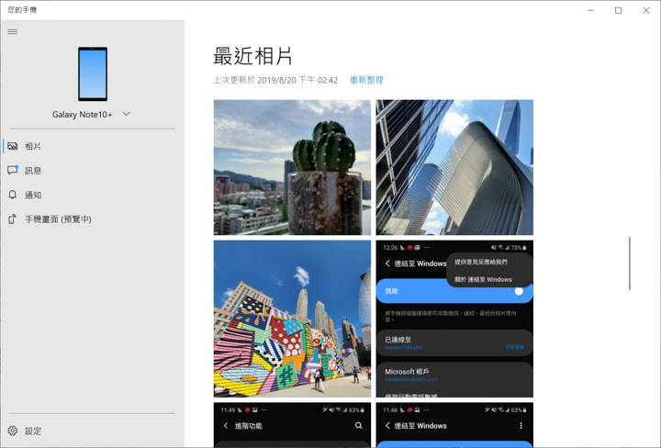Image resolution: width=661 pixels, height=448 pixels.
Task: Close the 您的手機 window
Action: [645, 10]
